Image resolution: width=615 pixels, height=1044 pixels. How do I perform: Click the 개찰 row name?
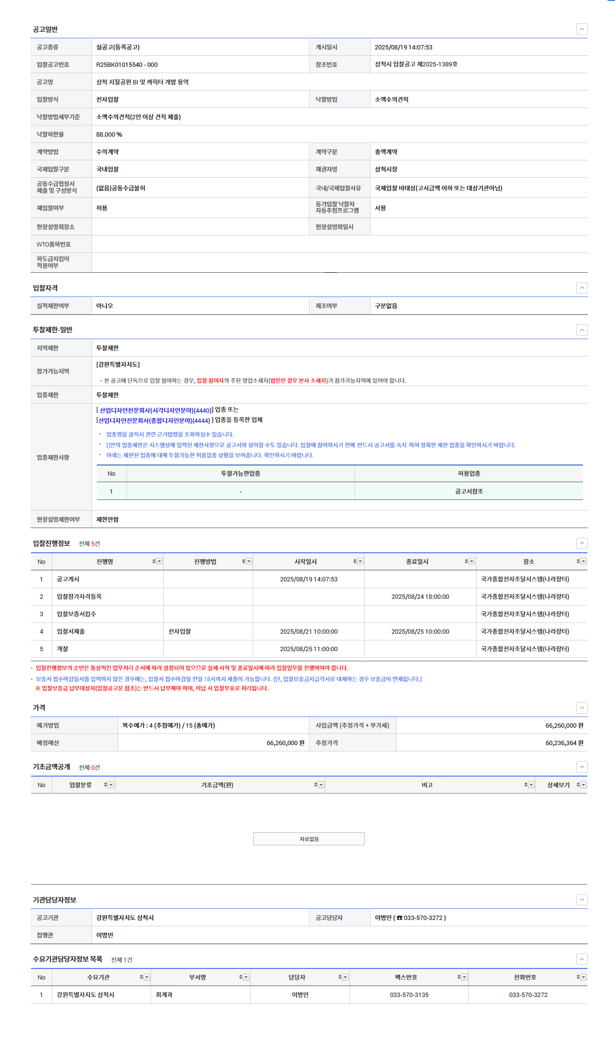tap(62, 649)
